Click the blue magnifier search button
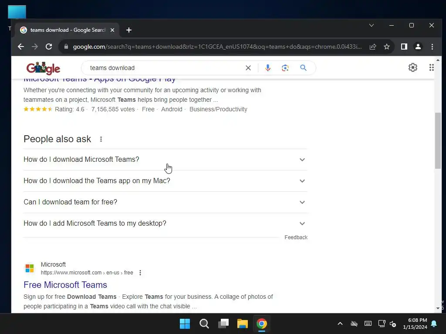The image size is (446, 334). coord(303,68)
